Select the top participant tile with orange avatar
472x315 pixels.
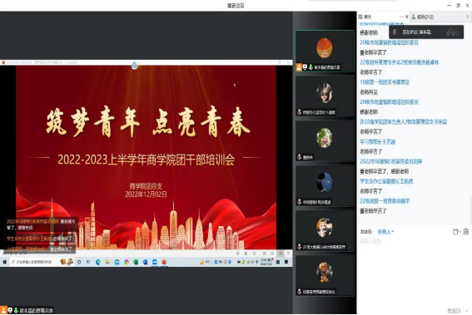click(x=325, y=51)
